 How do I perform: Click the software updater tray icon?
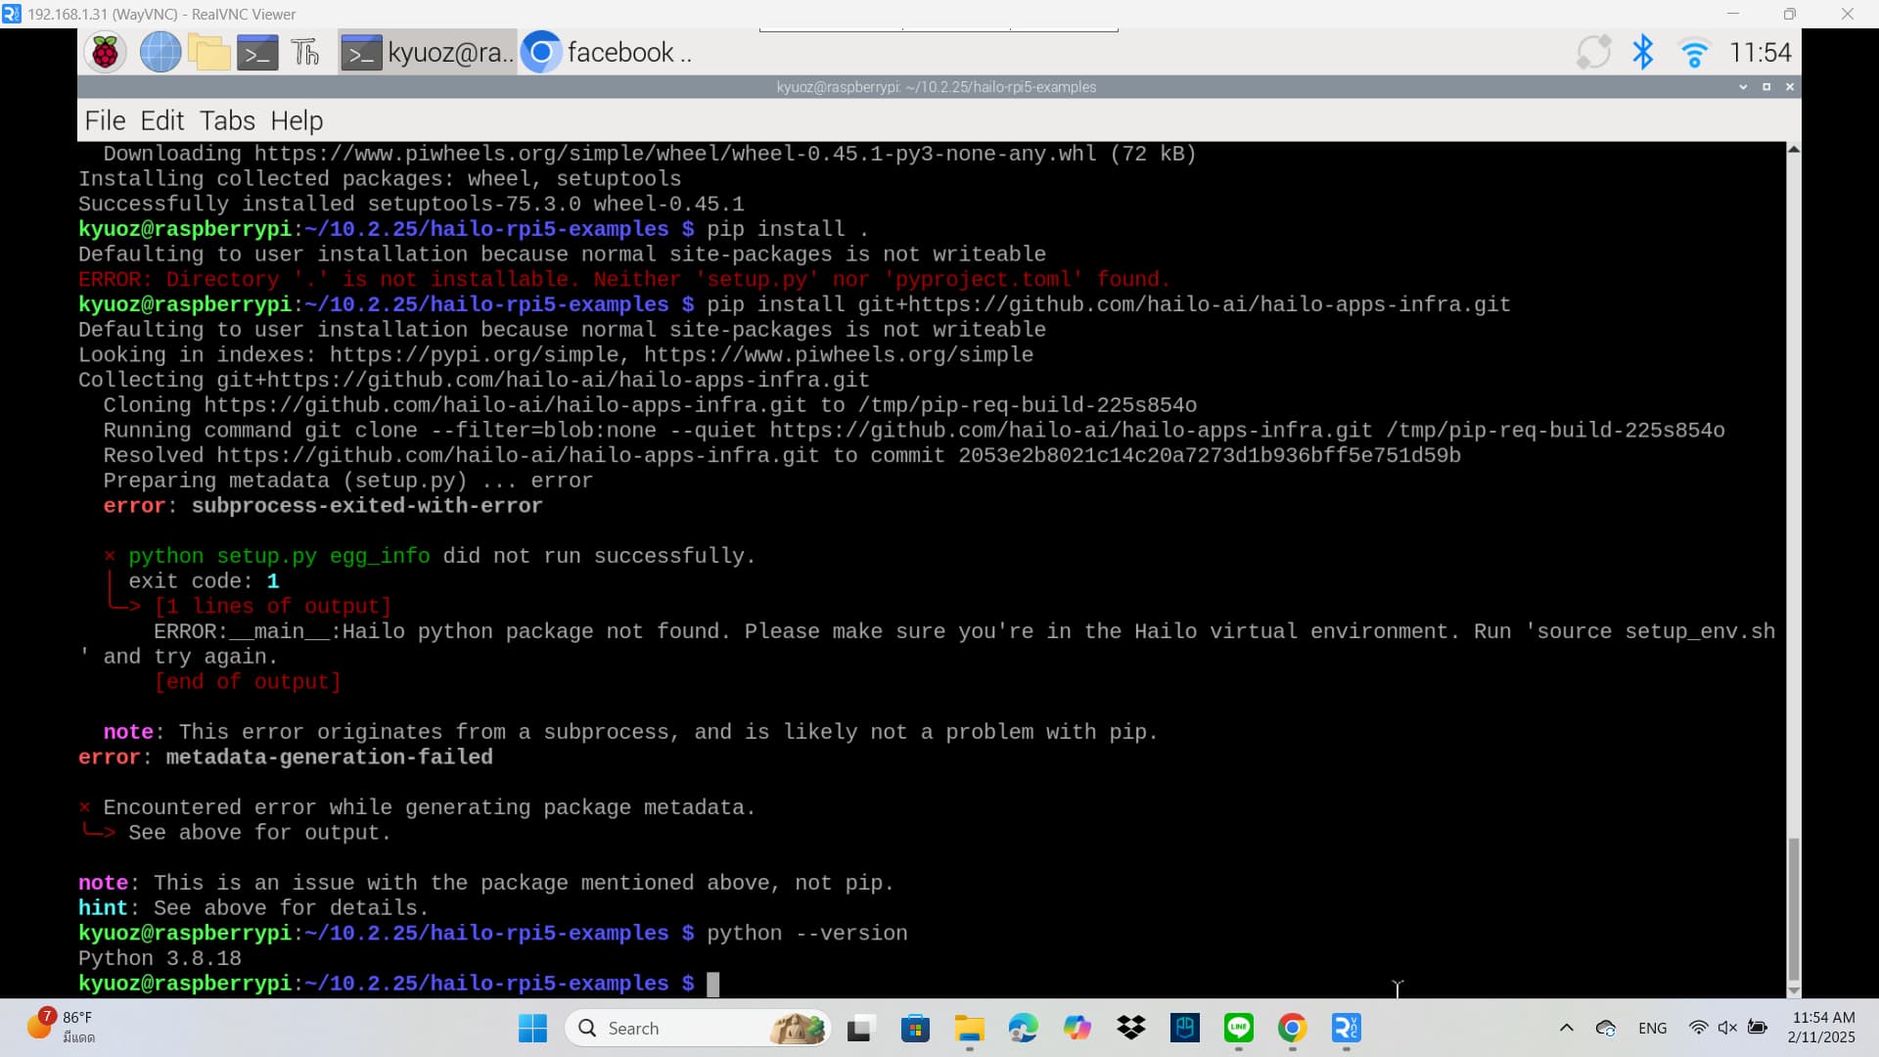point(1593,52)
